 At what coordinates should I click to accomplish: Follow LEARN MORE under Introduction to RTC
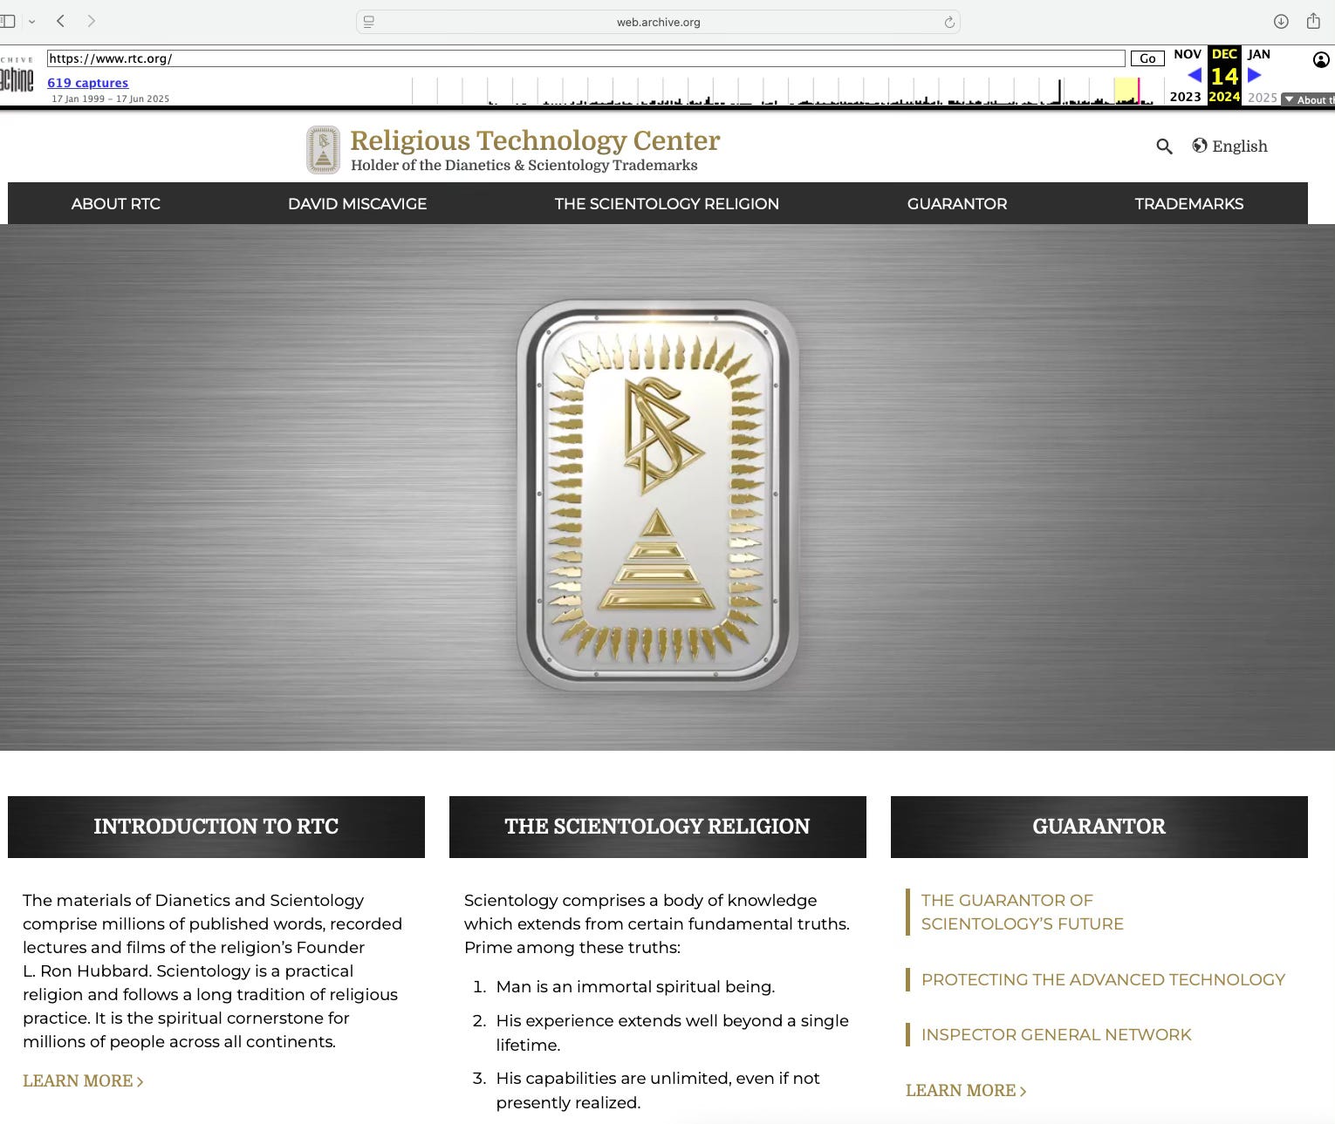click(x=83, y=1081)
